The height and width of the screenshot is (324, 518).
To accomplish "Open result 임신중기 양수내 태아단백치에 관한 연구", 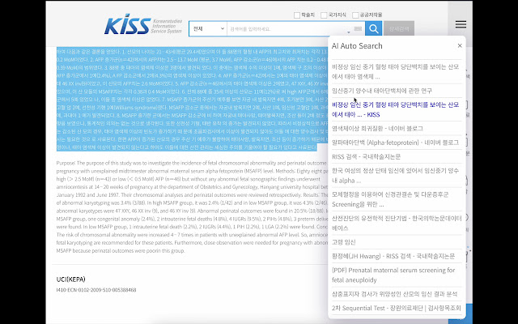I will tap(381, 91).
